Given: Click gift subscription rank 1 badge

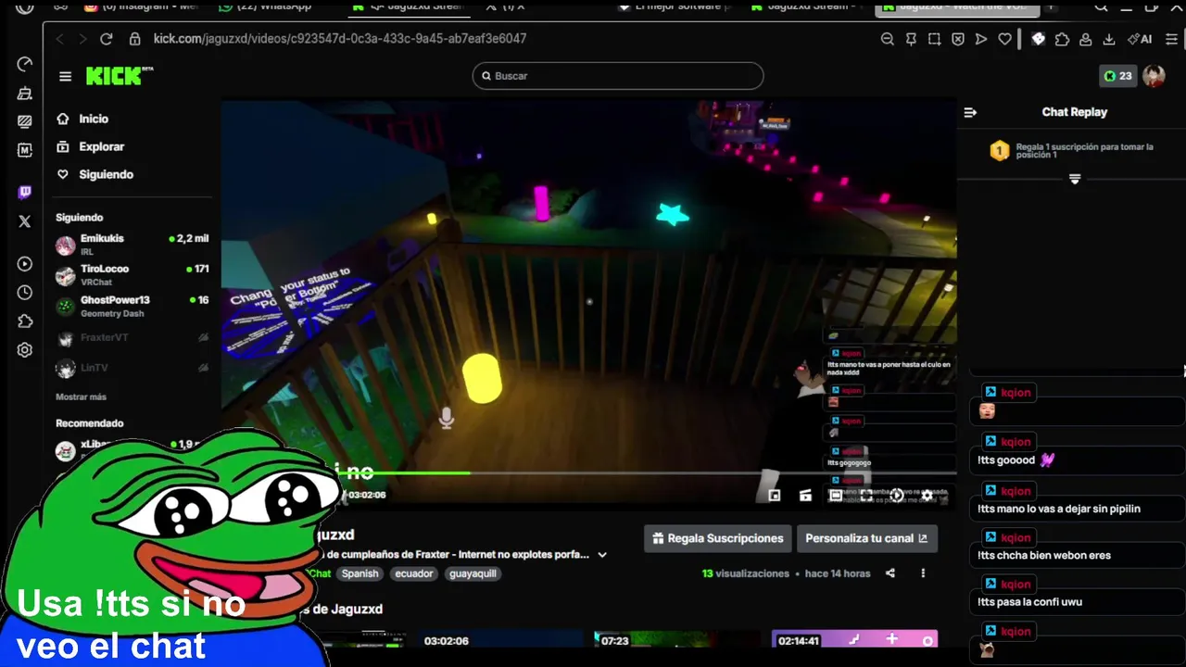Looking at the screenshot, I should [x=1000, y=151].
